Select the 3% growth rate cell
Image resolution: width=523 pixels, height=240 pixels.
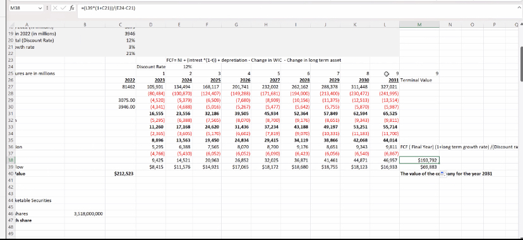pyautogui.click(x=121, y=47)
